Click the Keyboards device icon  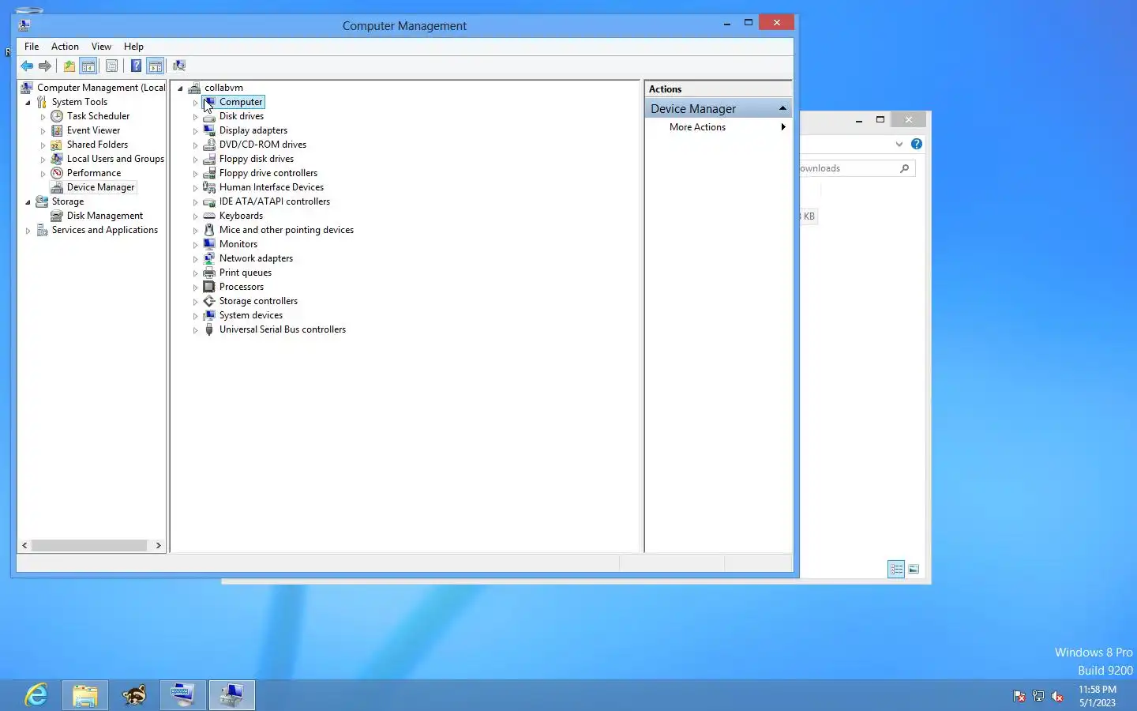pos(209,216)
